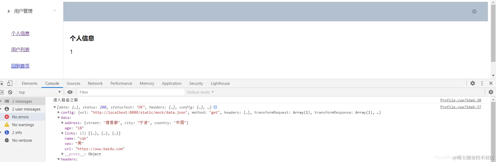Collapse the logged response object
The width and height of the screenshot is (496, 162).
[54, 107]
